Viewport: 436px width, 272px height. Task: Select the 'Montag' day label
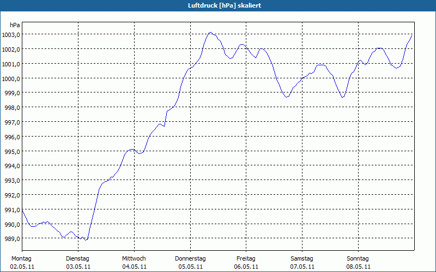point(21,258)
